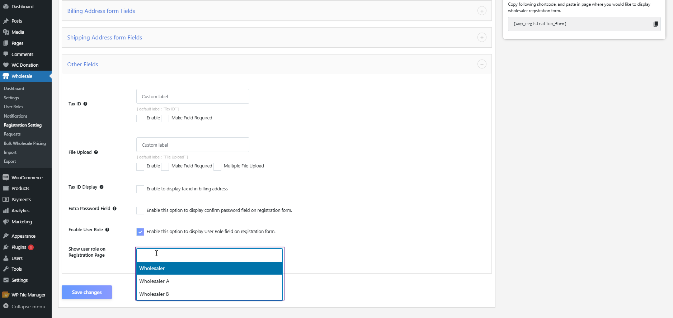The height and width of the screenshot is (318, 673).
Task: Click the Comments bubble icon
Action: pos(6,54)
